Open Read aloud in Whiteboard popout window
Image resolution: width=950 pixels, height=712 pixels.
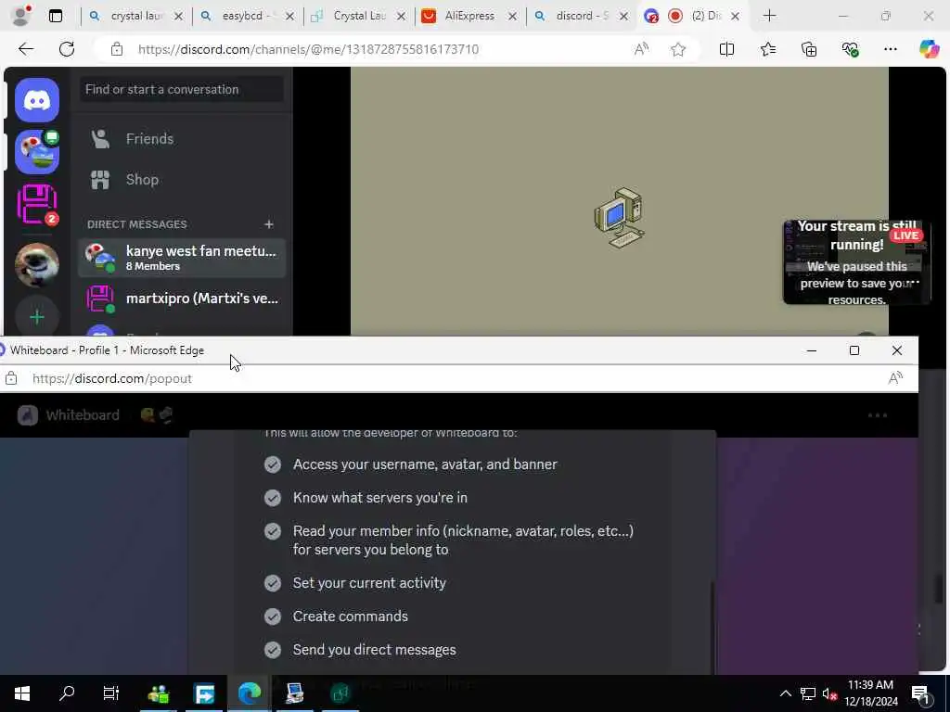click(895, 379)
